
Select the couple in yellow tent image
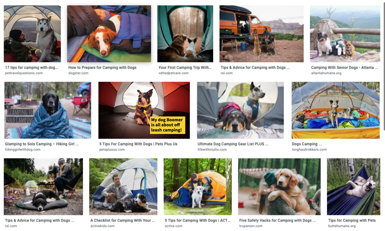tap(198, 187)
